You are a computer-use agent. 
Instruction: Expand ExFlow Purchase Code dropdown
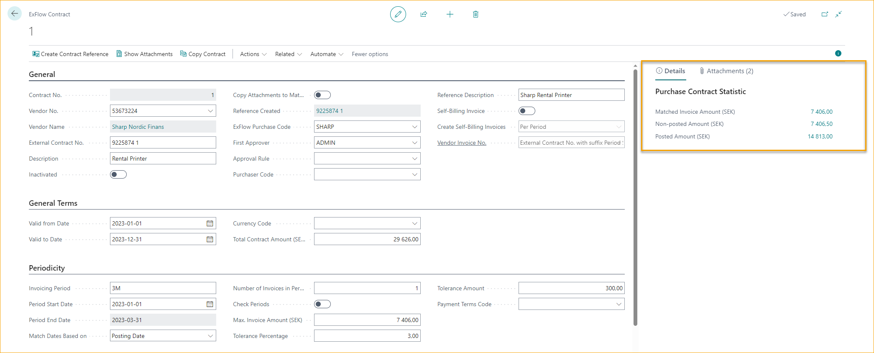point(415,127)
